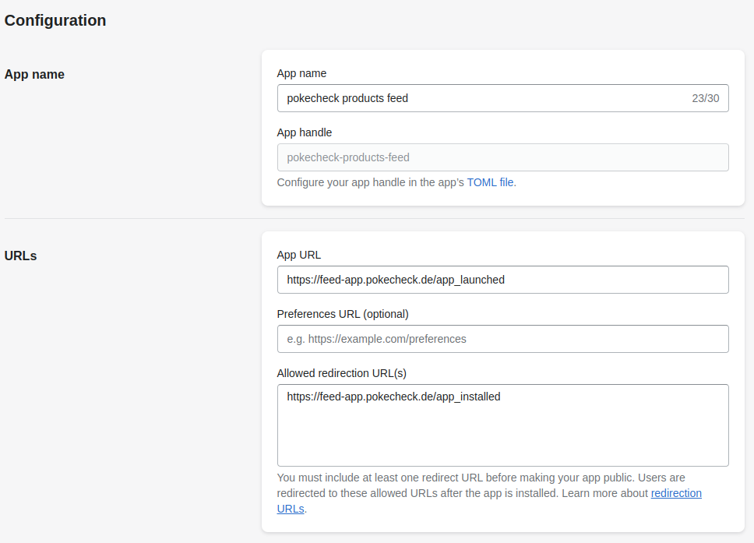Click the "App handle" field label
The image size is (754, 543).
[x=305, y=132]
